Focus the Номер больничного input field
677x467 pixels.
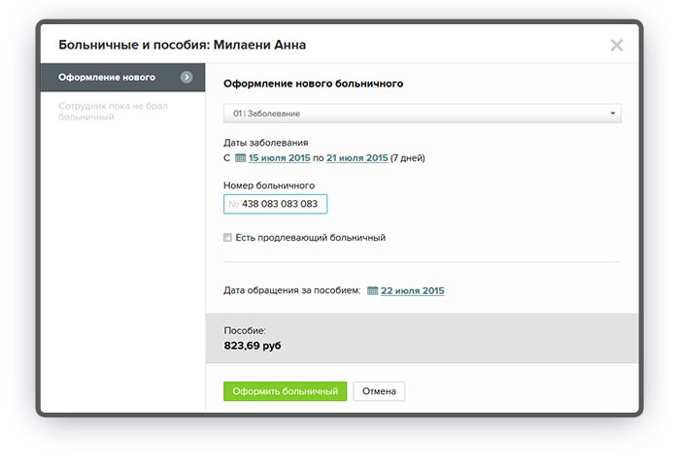click(x=282, y=204)
